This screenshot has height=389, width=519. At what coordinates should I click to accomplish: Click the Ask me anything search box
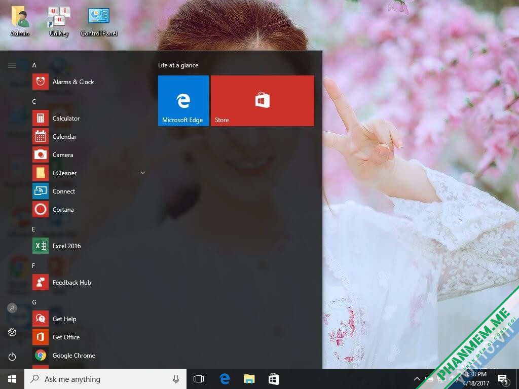(x=105, y=379)
